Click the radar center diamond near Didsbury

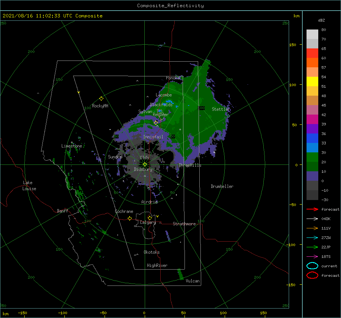click(145, 164)
